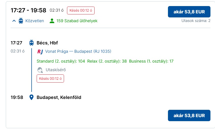
Task: Click the lower Késés 00:12 ó delay badge
Action: coord(50,79)
